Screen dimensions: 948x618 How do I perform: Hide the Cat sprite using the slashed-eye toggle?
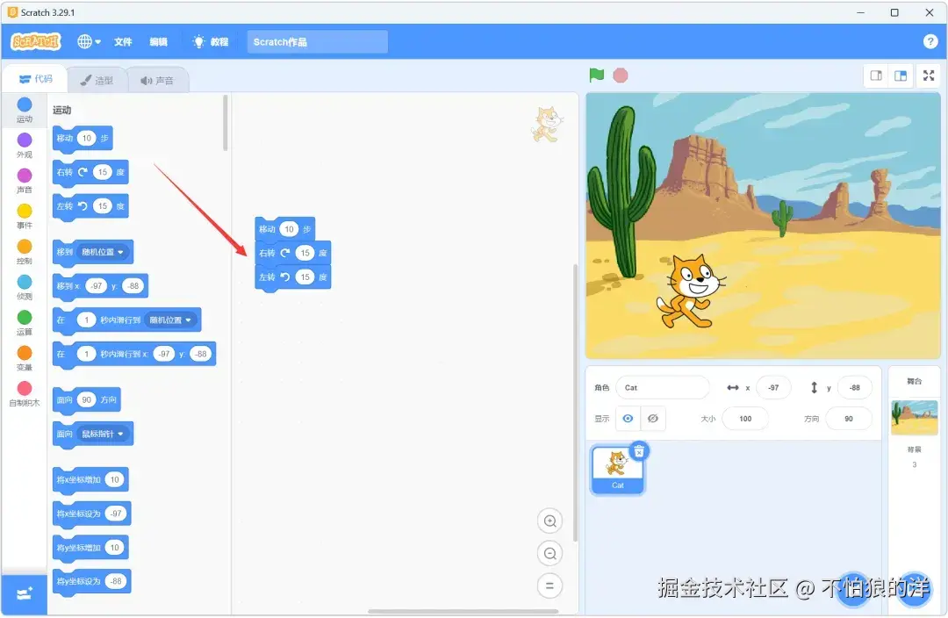pos(653,419)
